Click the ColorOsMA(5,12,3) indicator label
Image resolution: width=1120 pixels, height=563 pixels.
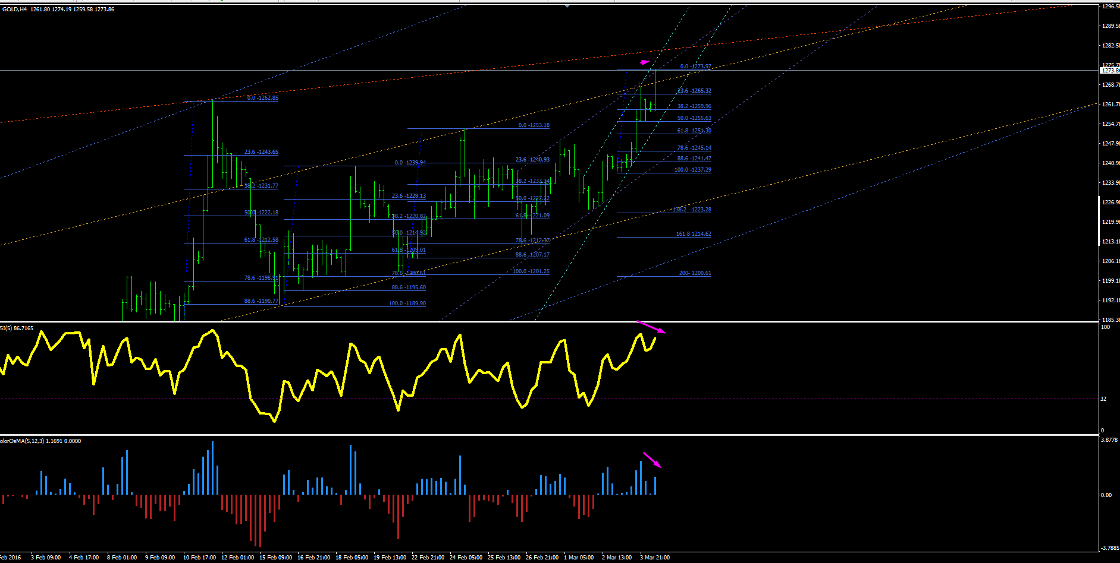[40, 441]
